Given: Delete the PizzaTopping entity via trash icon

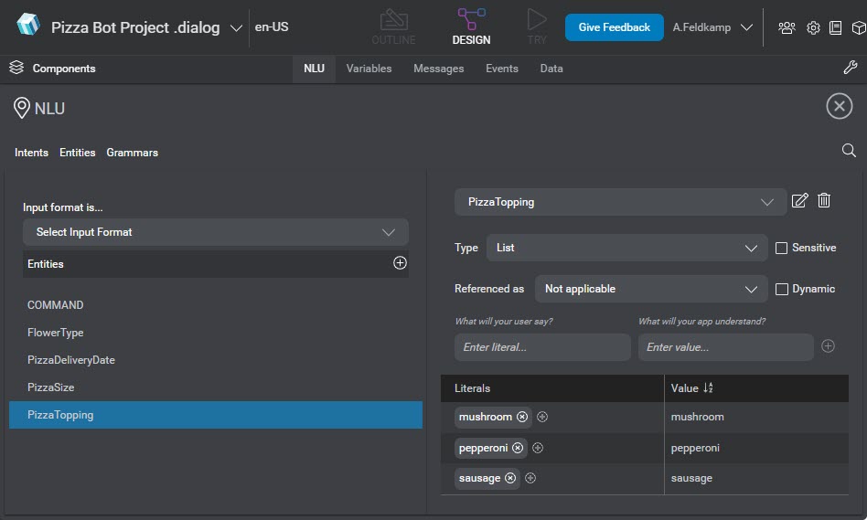Looking at the screenshot, I should (x=824, y=201).
